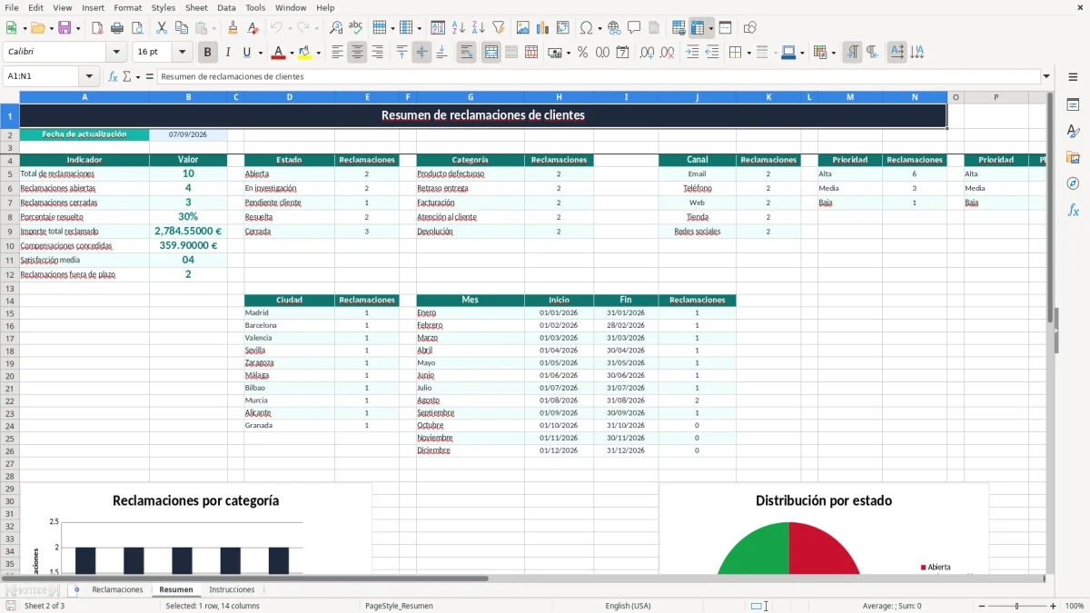
Task: Click the formula equals button
Action: coord(149,76)
